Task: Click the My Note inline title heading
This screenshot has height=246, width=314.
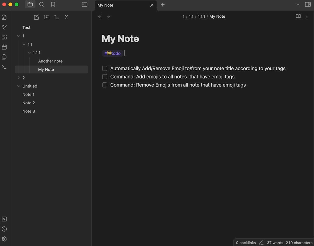Action: point(120,39)
